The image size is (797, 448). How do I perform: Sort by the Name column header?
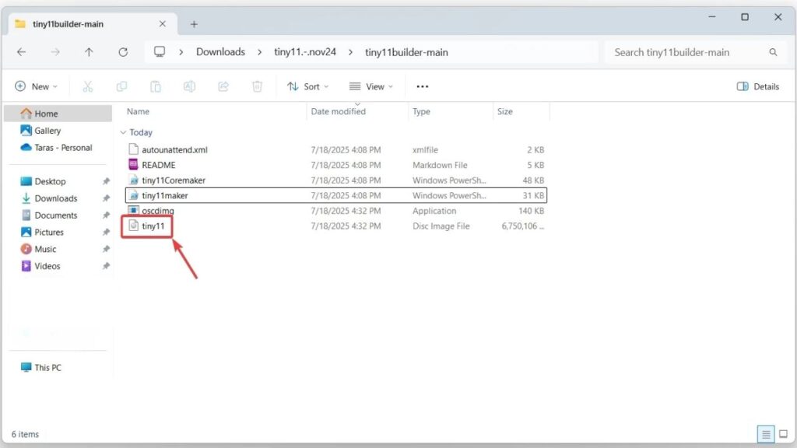click(x=138, y=112)
